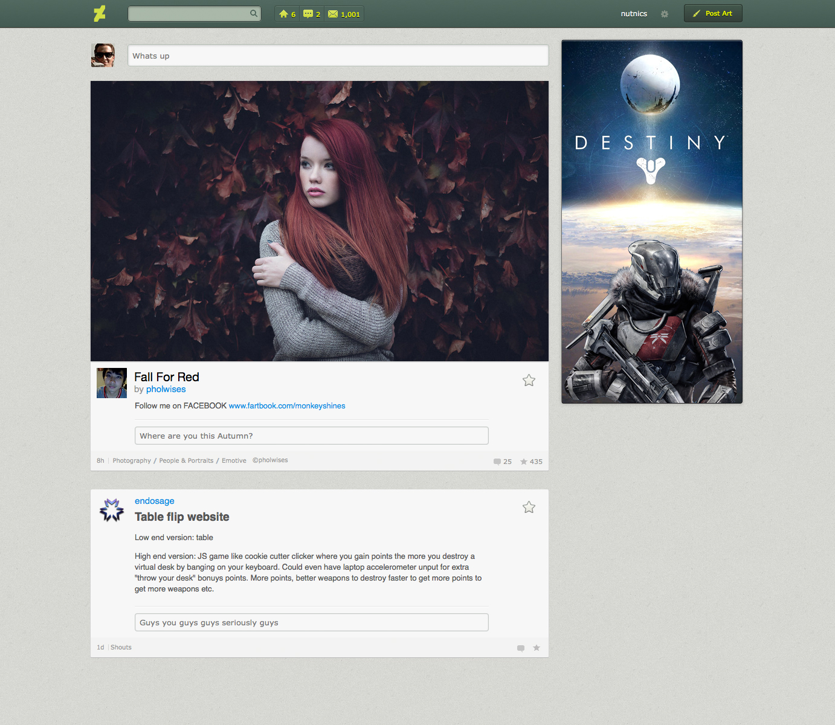Click the Fall For Red photo

click(320, 221)
